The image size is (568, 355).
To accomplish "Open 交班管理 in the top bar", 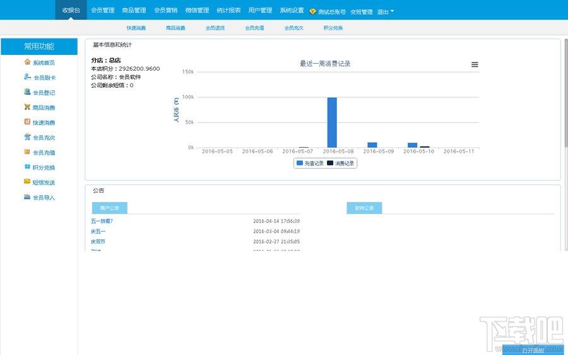I will (361, 12).
